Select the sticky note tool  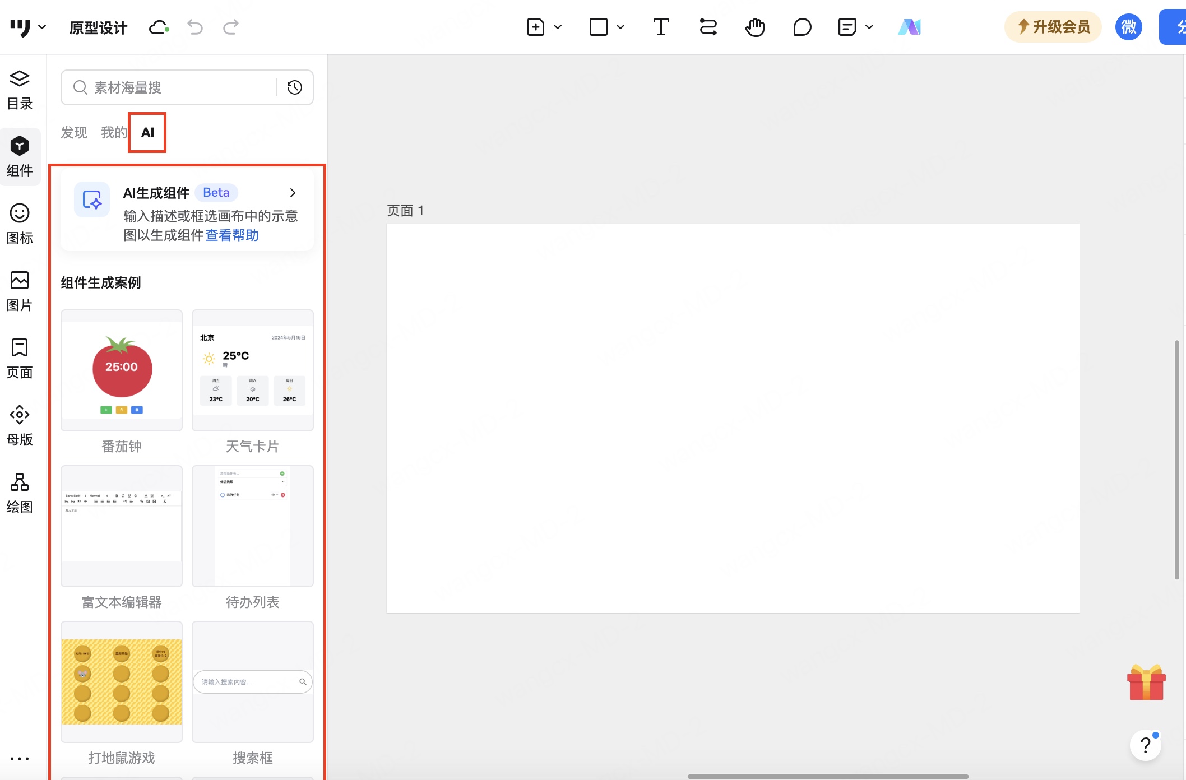pos(847,27)
